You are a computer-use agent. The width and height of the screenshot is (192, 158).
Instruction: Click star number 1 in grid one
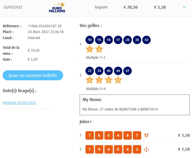90,49
